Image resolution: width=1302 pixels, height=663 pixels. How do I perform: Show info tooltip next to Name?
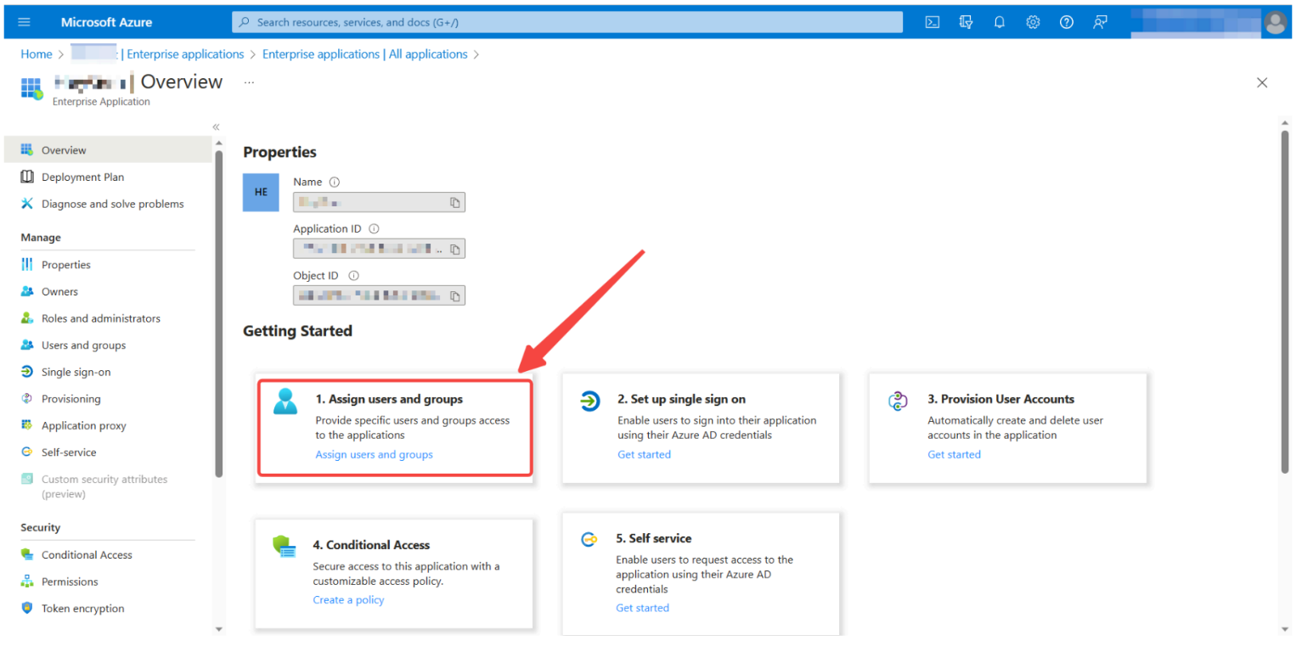pos(335,182)
